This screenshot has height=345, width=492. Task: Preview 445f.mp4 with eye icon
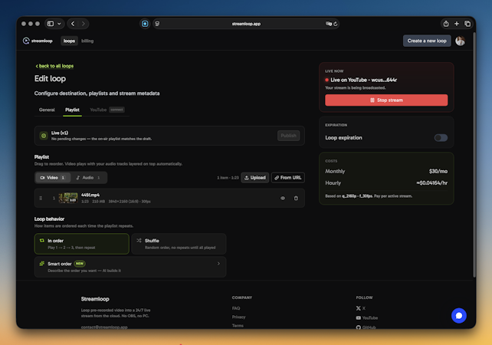point(283,198)
